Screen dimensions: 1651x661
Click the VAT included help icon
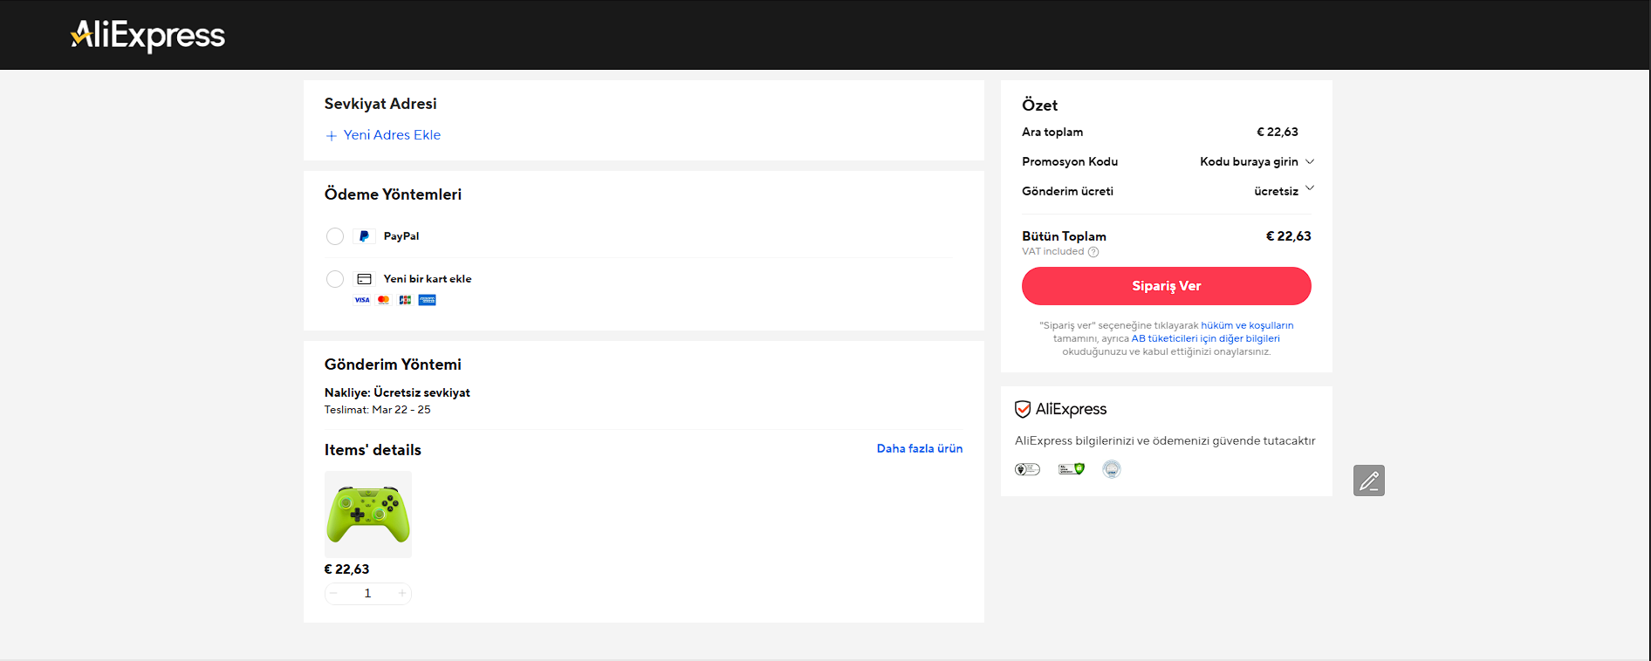(1093, 252)
